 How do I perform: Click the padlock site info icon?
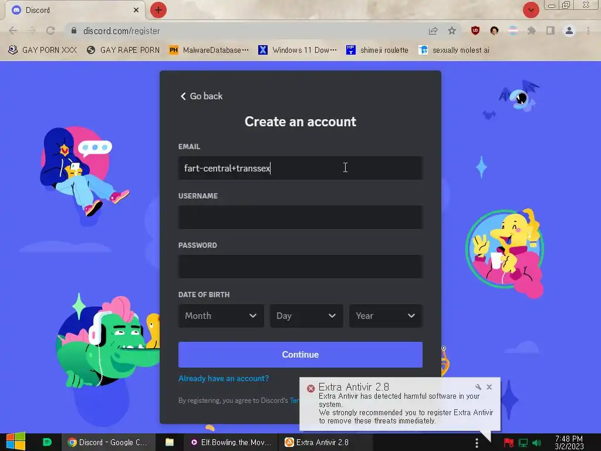click(x=74, y=31)
